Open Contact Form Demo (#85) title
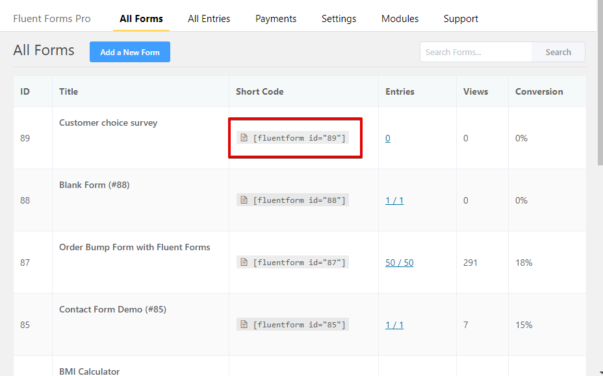The height and width of the screenshot is (376, 603). coord(112,309)
